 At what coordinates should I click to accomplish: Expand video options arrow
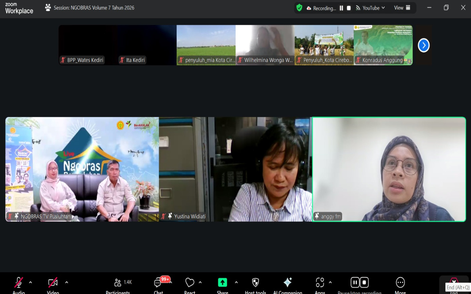(67, 282)
